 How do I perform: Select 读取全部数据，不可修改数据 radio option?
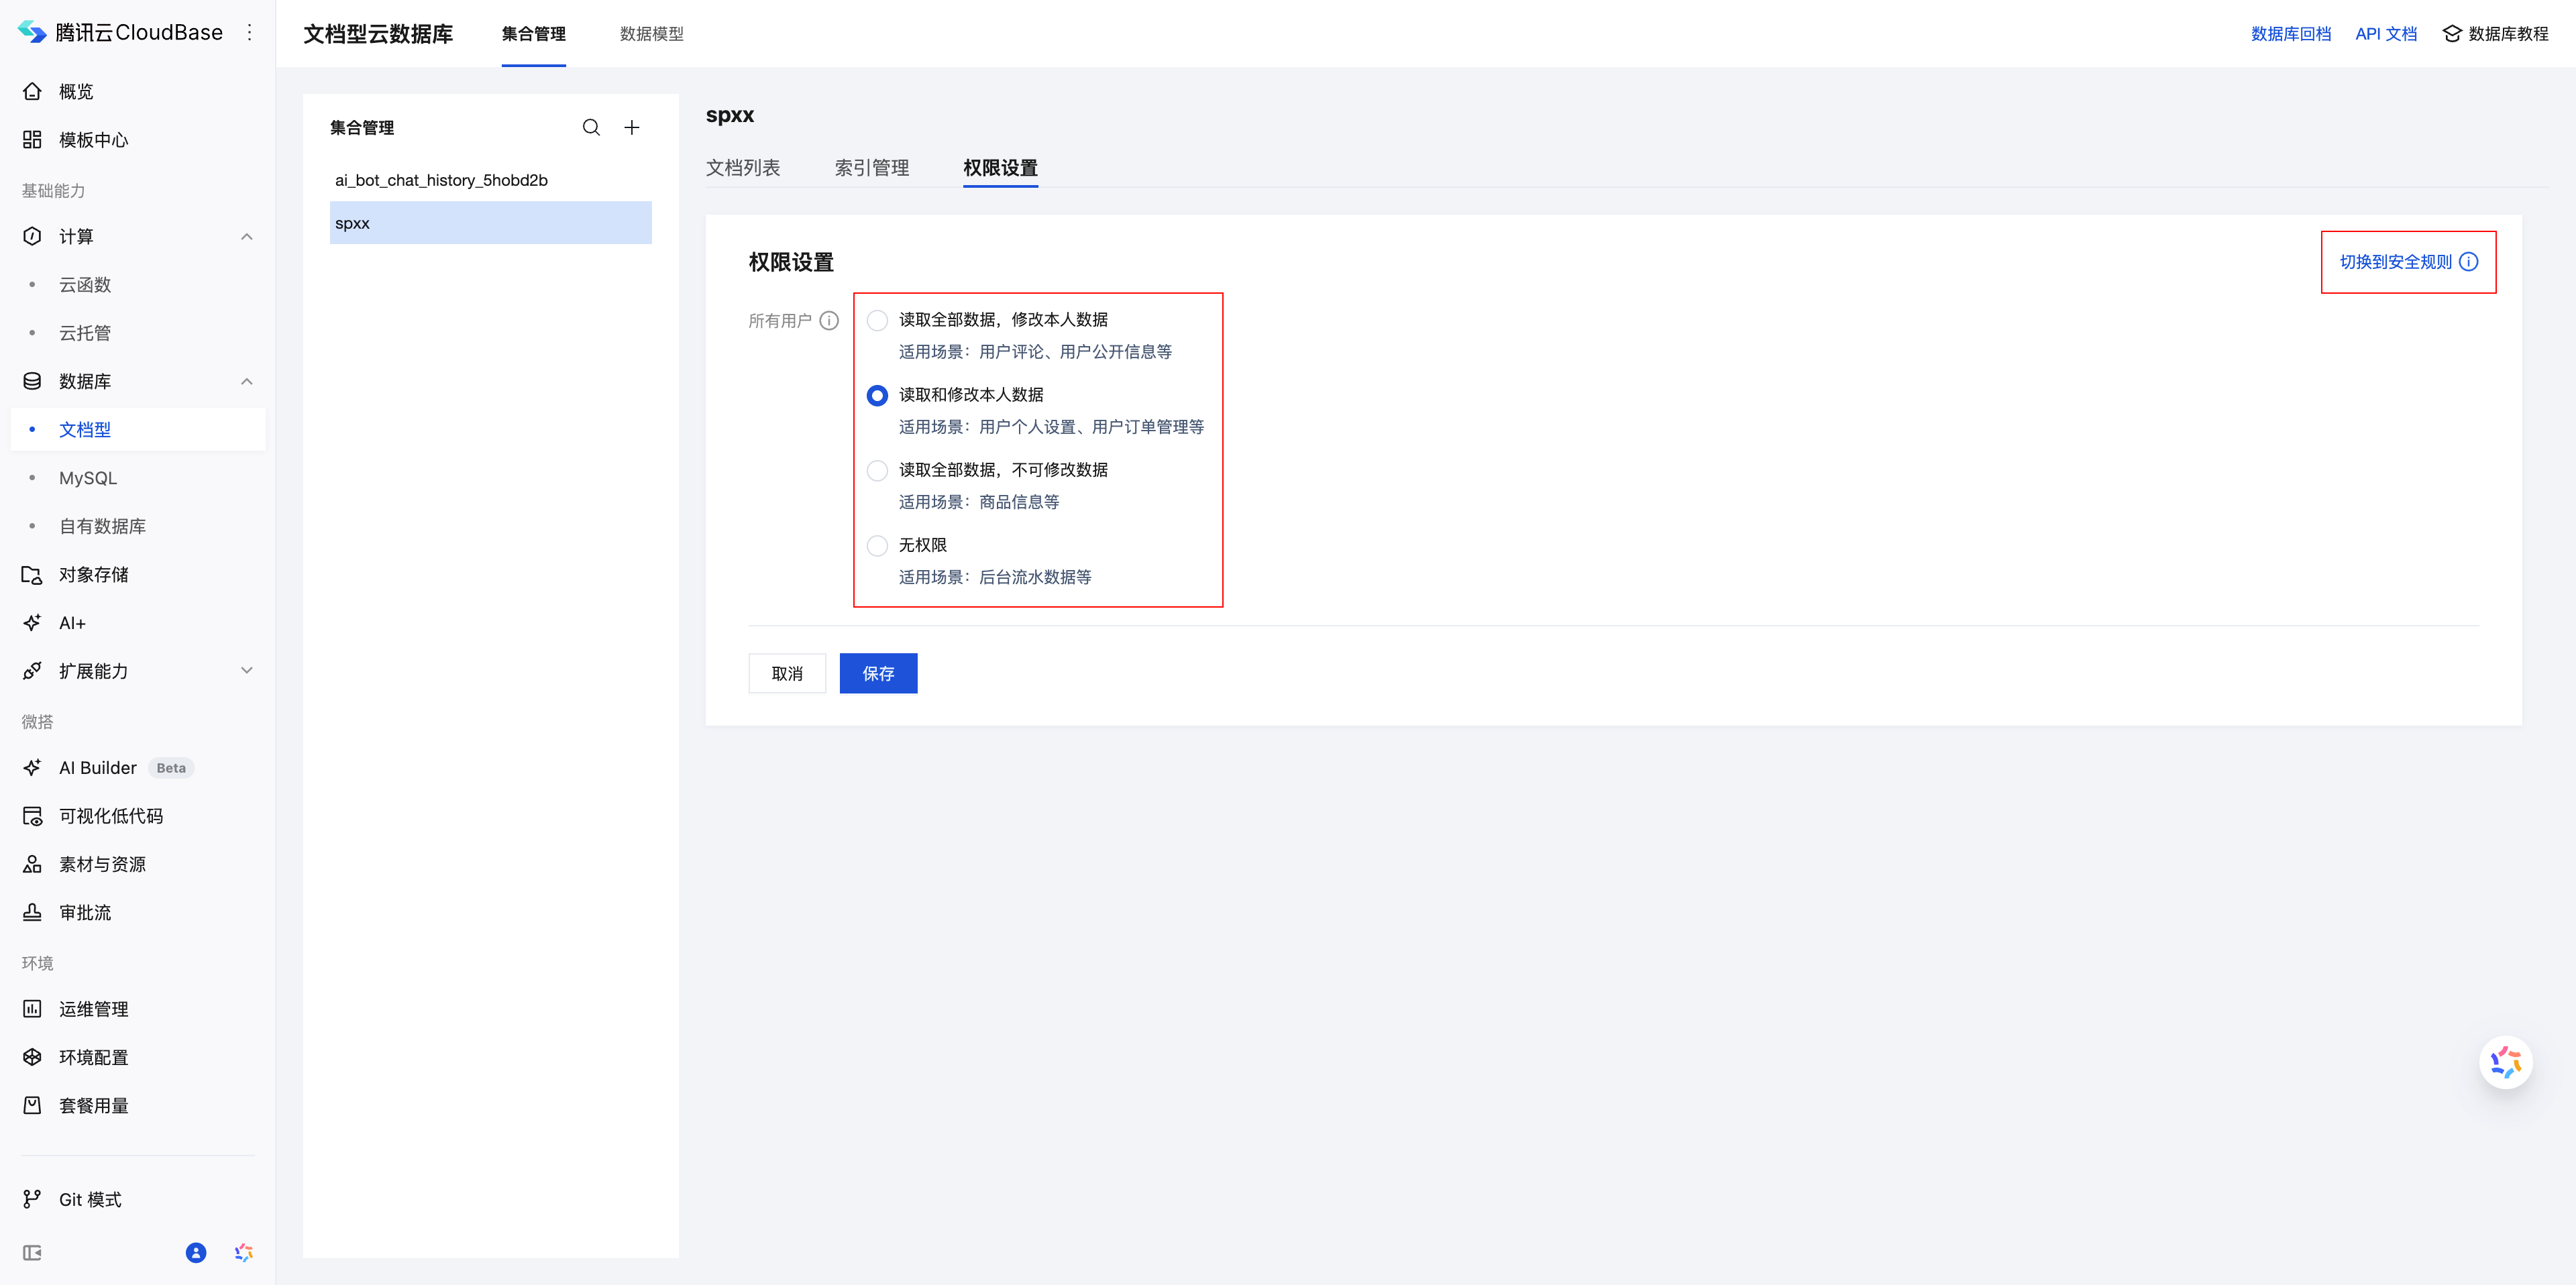877,470
